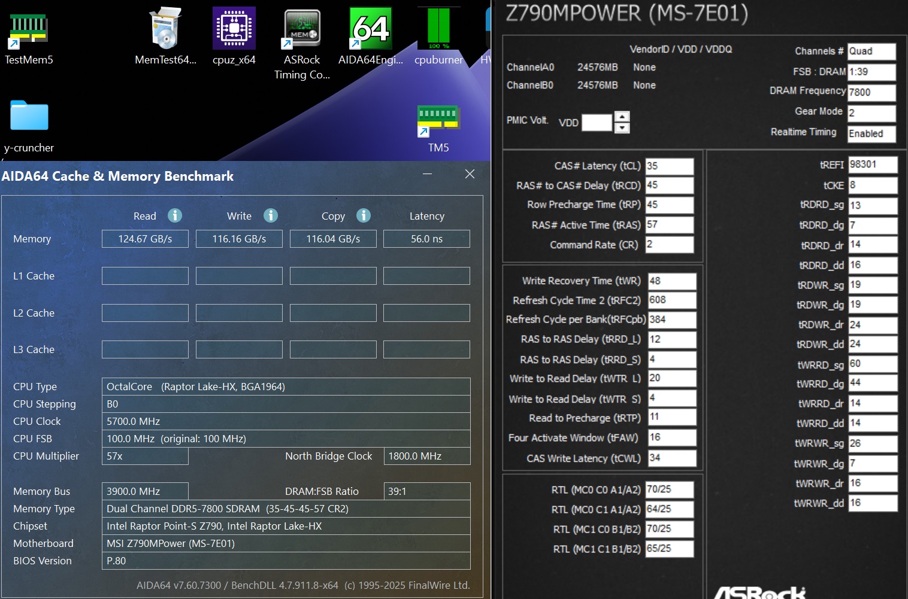This screenshot has height=599, width=908.
Task: Click the tRFCpb field showing 384
Action: coord(672,320)
